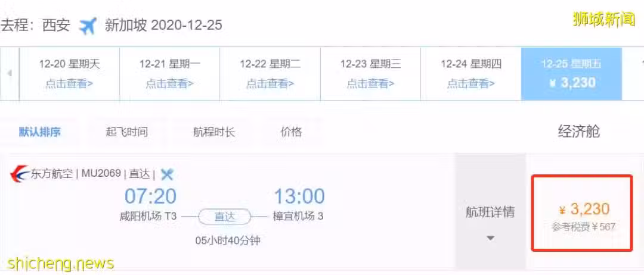Image resolution: width=644 pixels, height=275 pixels.
Task: Select the 12-21 星期一 date tab
Action: pos(169,74)
